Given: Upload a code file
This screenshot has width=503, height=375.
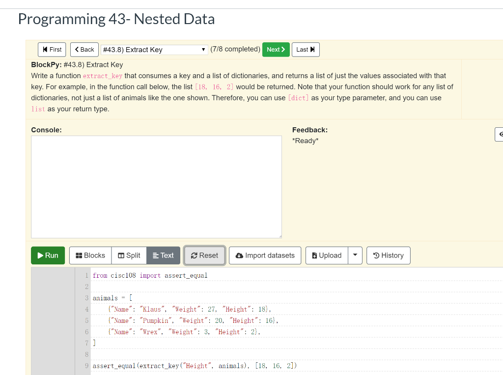Looking at the screenshot, I should click(327, 255).
